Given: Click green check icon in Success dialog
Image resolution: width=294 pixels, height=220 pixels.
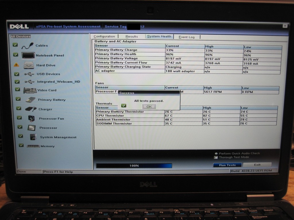Looking at the screenshot, I should (123, 106).
